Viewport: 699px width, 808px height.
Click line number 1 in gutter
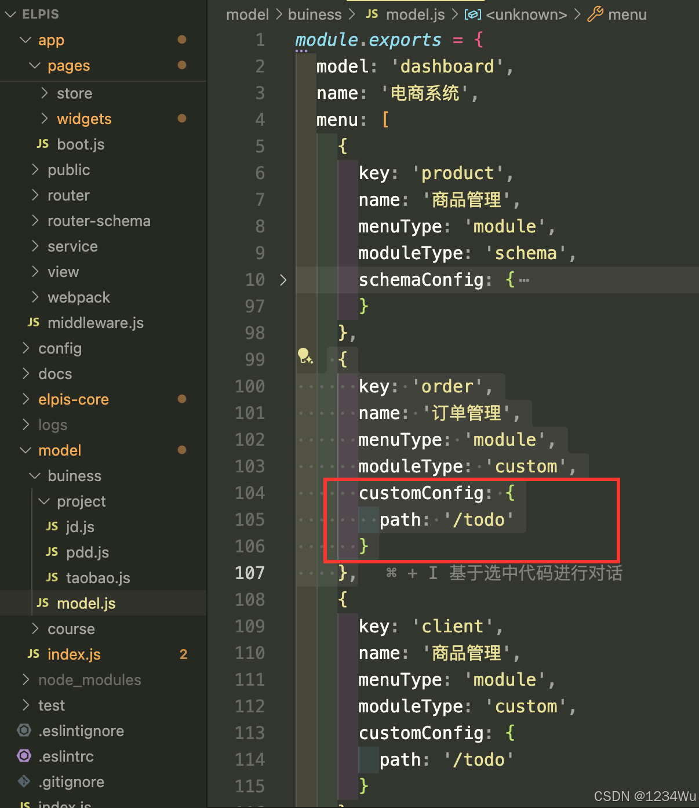[x=260, y=40]
